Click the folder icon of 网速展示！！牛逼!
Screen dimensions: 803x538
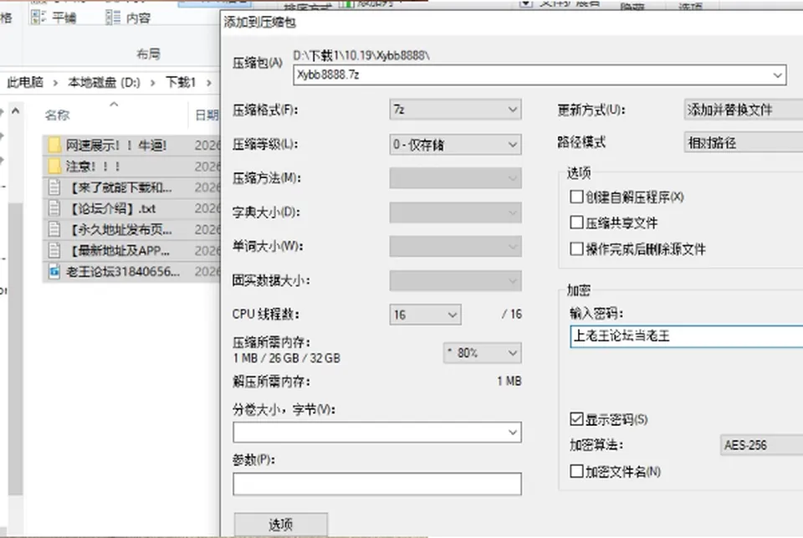click(x=54, y=146)
